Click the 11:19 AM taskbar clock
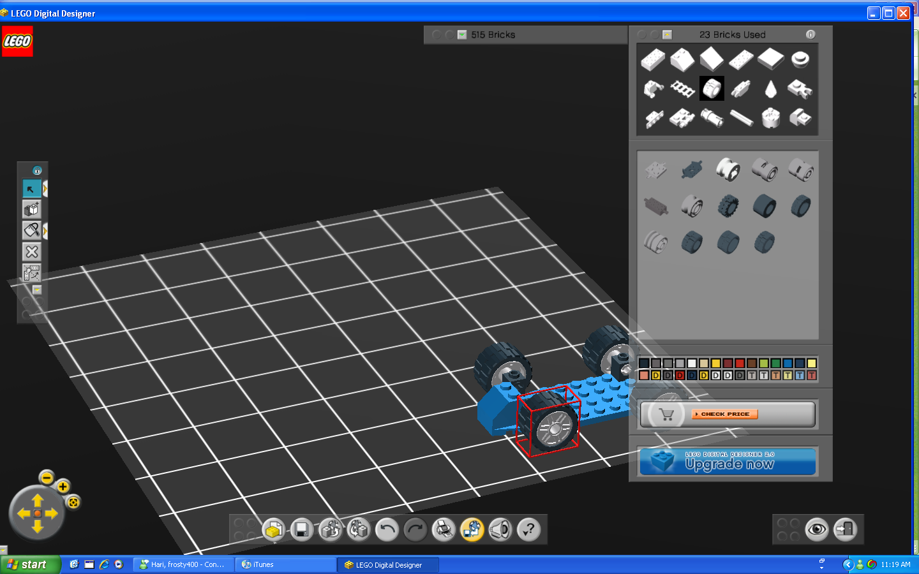This screenshot has width=919, height=574. [895, 564]
